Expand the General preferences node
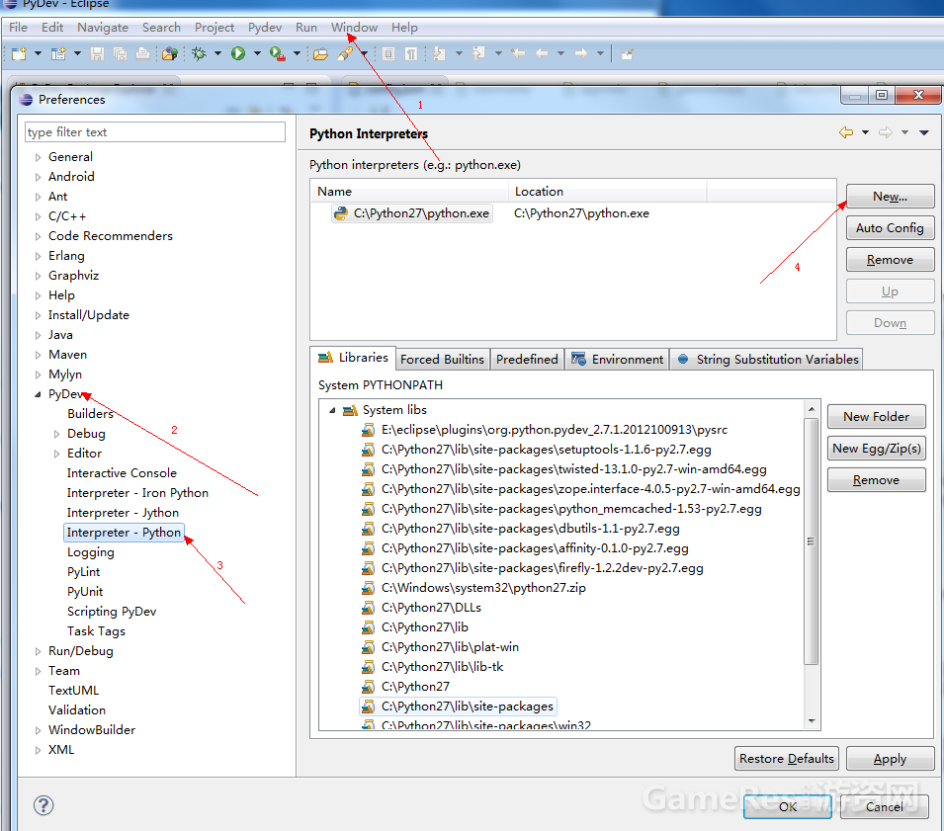The width and height of the screenshot is (944, 831). point(38,157)
